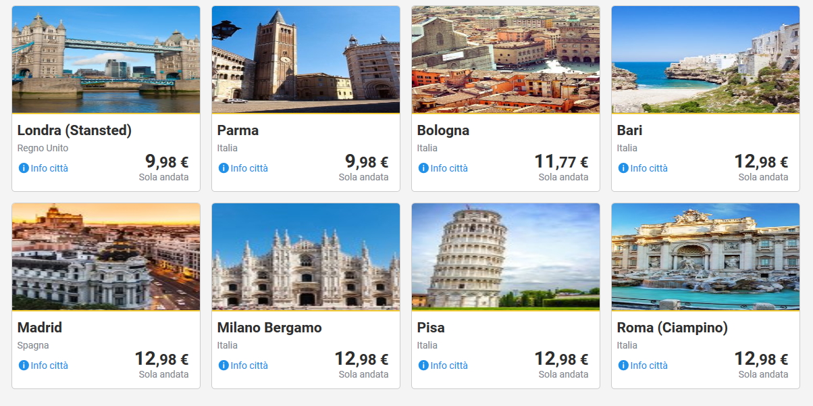Click the info icon on the Pisa card
813x406 pixels.
(x=423, y=365)
